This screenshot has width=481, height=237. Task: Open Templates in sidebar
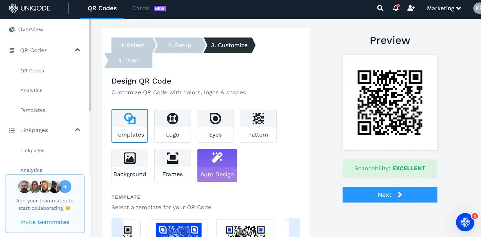[x=33, y=110]
